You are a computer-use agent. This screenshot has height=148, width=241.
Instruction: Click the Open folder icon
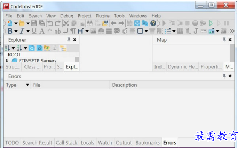(22, 23)
